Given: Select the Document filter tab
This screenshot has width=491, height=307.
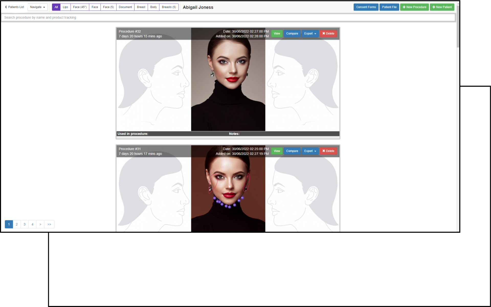Looking at the screenshot, I should [125, 7].
